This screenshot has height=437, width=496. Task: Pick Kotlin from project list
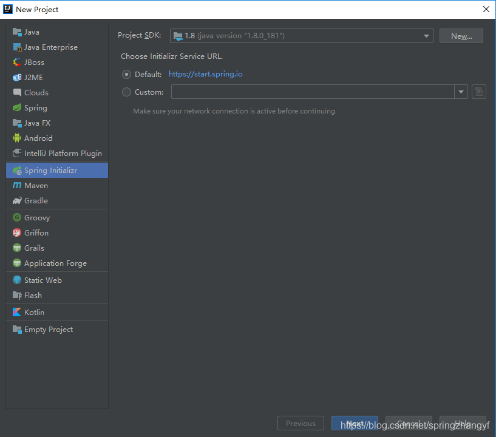57,312
